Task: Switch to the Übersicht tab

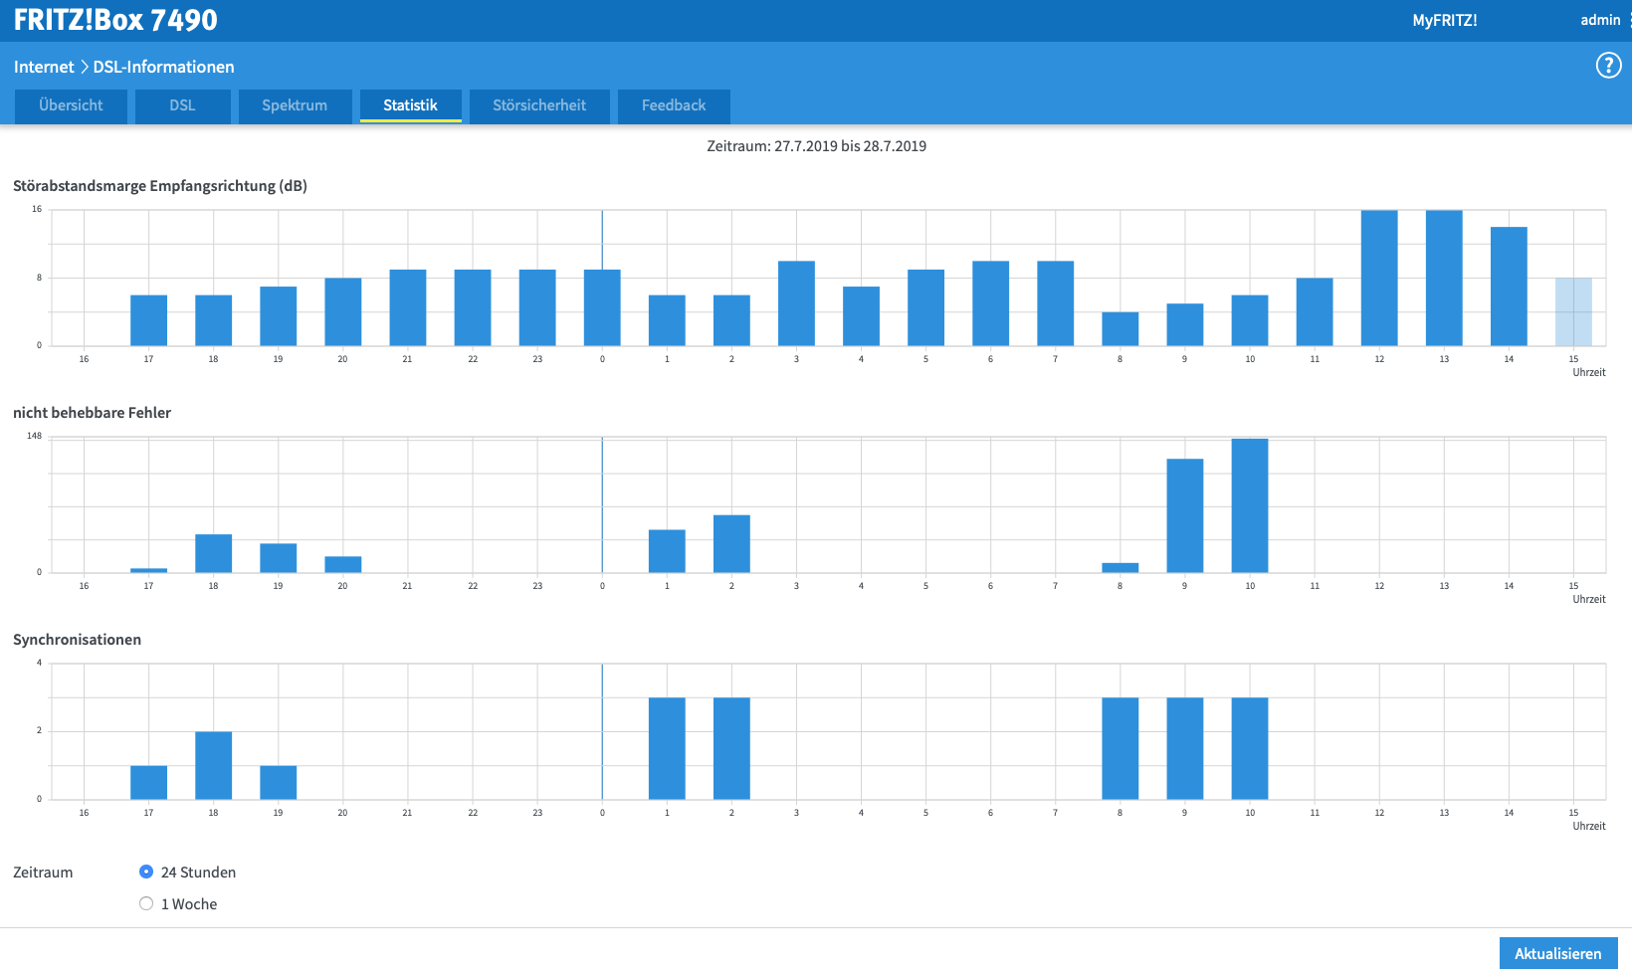Action: pos(71,105)
